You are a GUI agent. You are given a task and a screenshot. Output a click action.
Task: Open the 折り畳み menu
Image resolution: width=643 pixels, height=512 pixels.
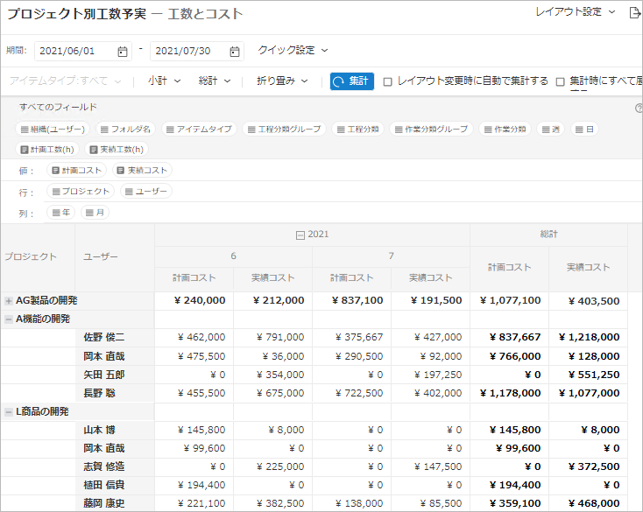(282, 81)
